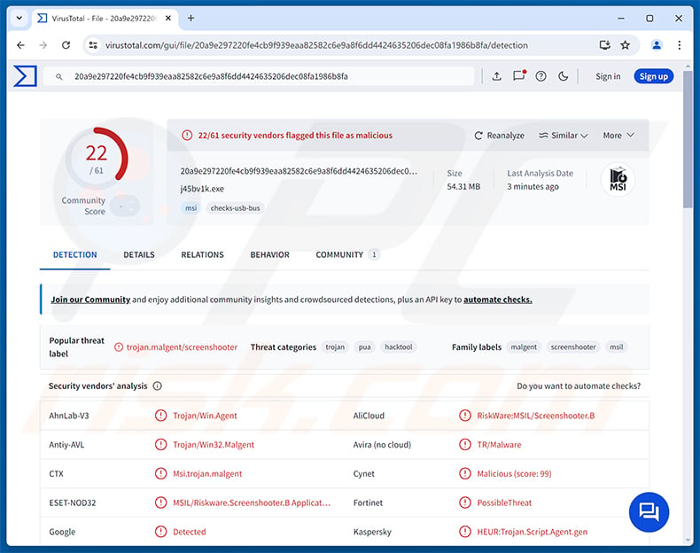Click the checks-usb-bus tag
Screen dimensions: 700x553
click(x=236, y=208)
